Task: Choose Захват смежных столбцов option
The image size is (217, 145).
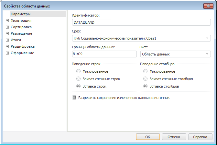Action: tap(146, 79)
